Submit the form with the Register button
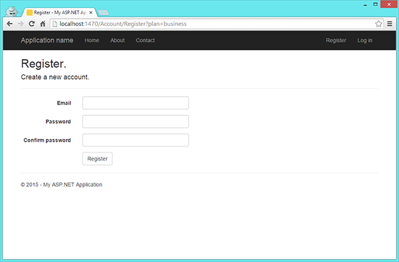This screenshot has height=262, width=399. coord(98,159)
